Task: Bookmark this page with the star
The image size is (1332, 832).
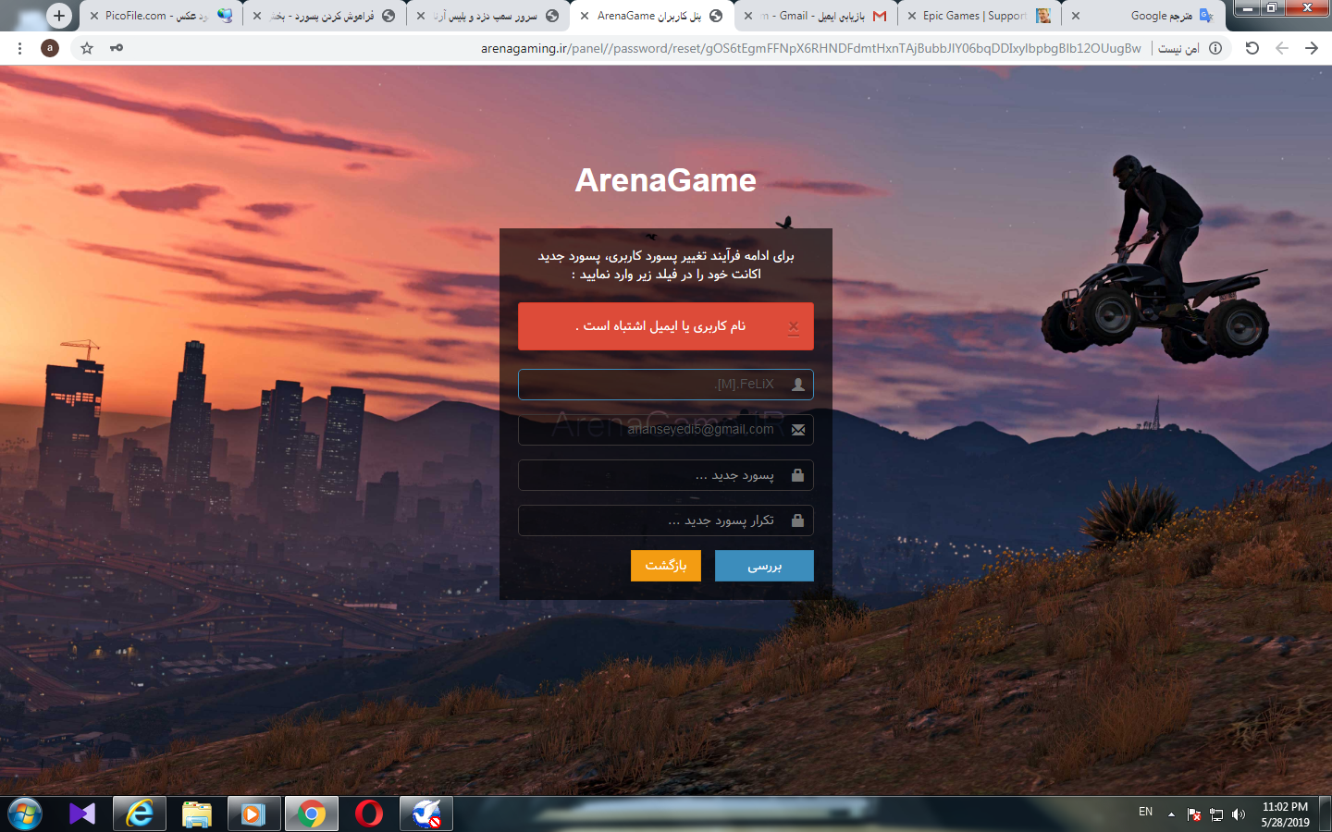Action: (87, 48)
